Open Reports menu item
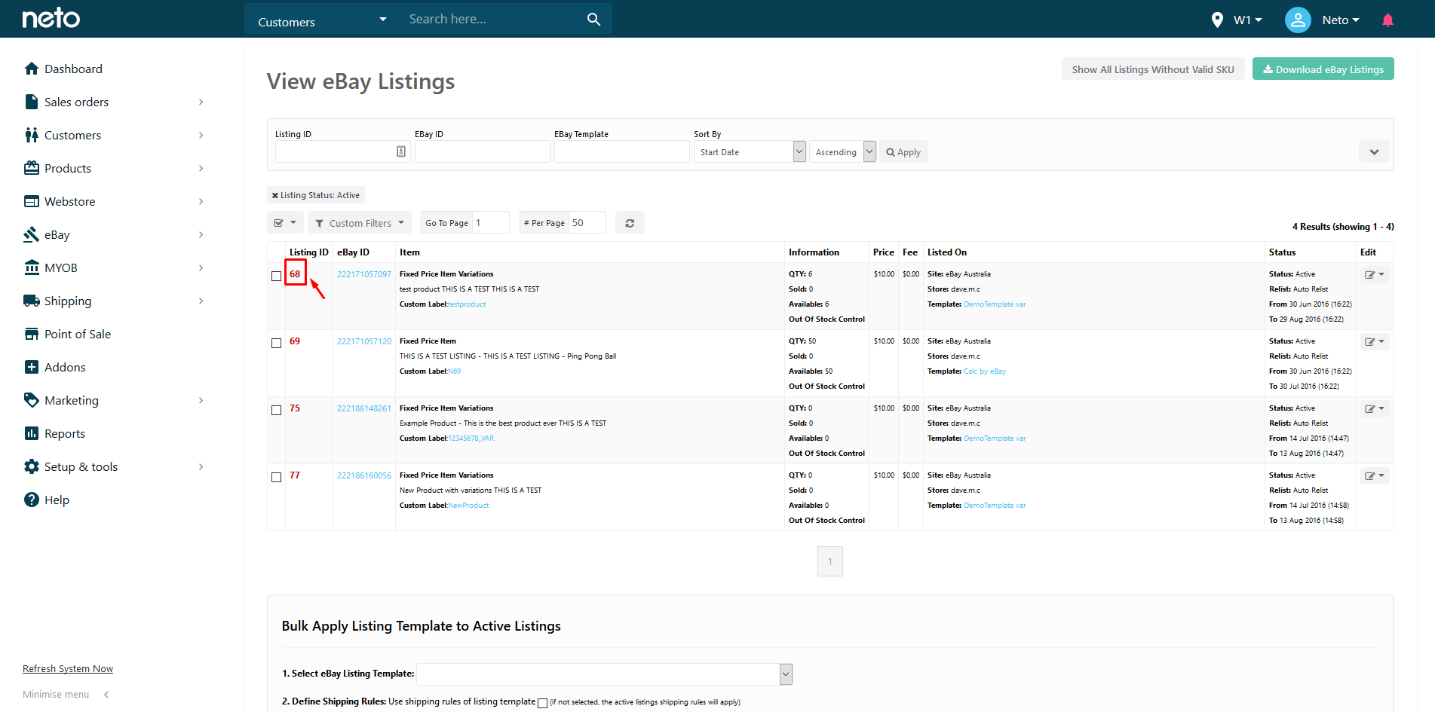Screen dimensions: 1435x712 tap(65, 433)
